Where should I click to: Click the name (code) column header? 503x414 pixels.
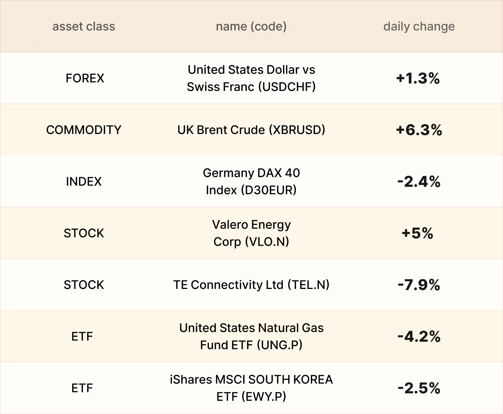click(251, 27)
